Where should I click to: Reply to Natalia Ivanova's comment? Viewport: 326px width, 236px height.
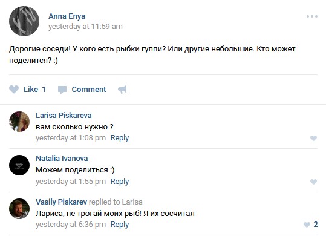coord(120,182)
